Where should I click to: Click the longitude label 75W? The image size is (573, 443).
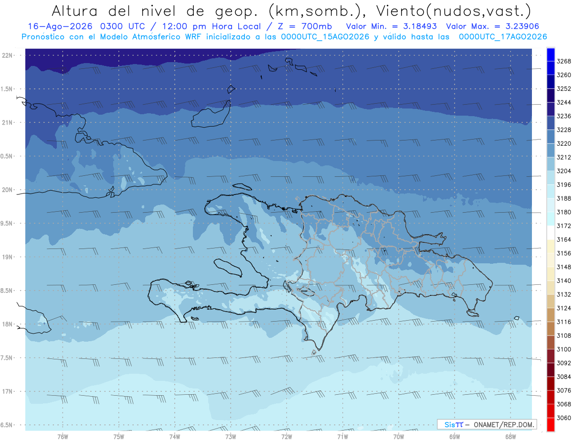point(119,437)
